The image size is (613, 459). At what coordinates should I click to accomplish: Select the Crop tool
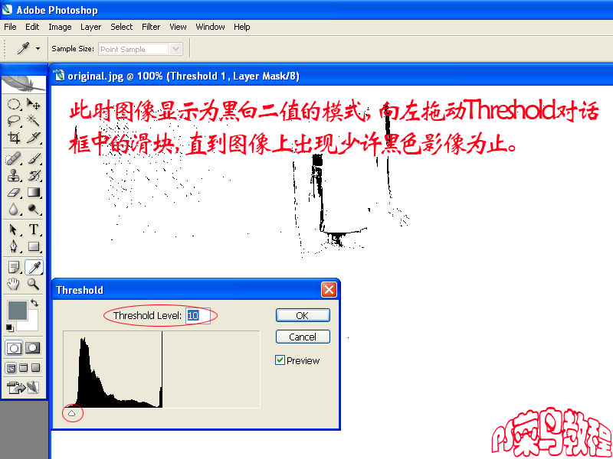pyautogui.click(x=14, y=138)
